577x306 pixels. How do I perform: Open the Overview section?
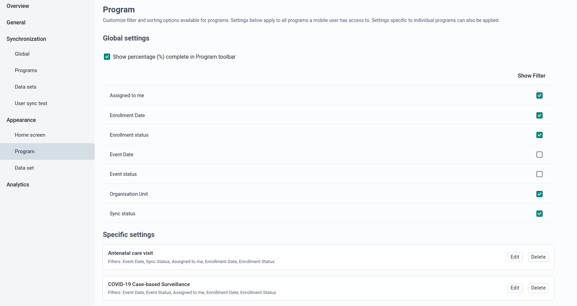(x=18, y=6)
